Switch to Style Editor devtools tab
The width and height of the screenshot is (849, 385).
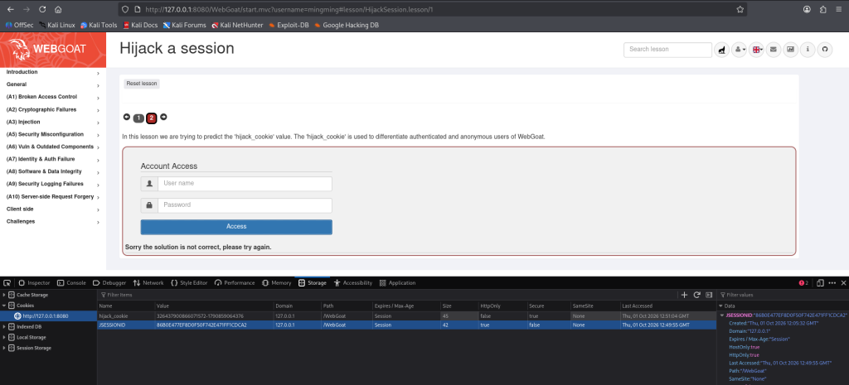[x=189, y=283]
